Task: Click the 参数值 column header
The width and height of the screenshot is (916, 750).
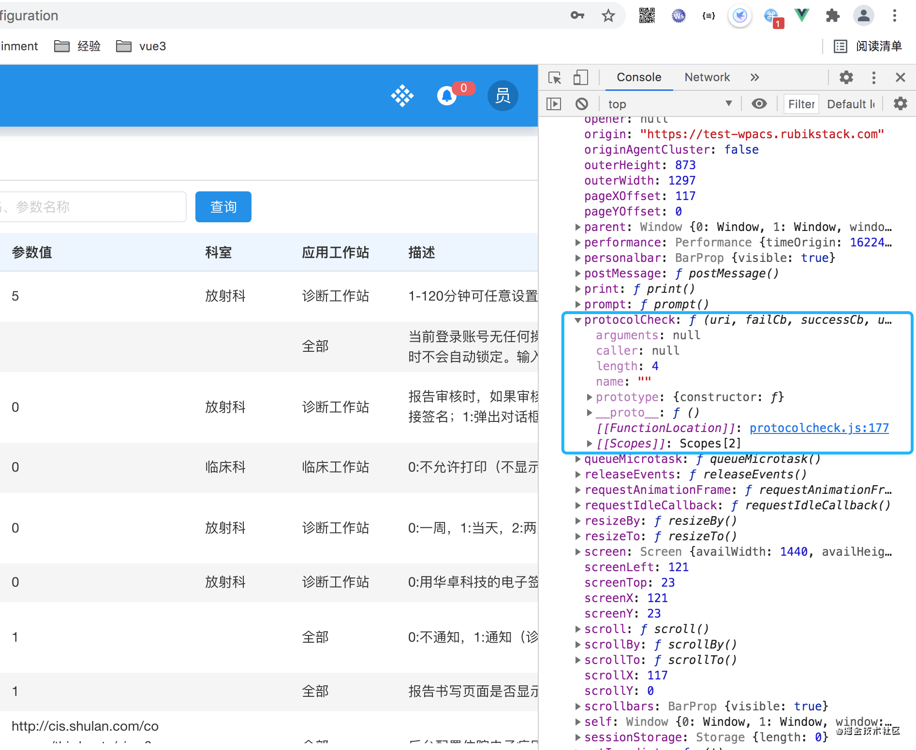Action: 32,252
